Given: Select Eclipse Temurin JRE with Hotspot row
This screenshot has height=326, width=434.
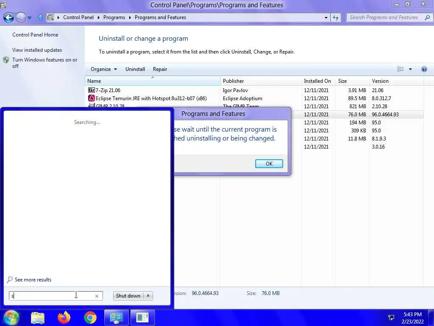Looking at the screenshot, I should (254, 98).
